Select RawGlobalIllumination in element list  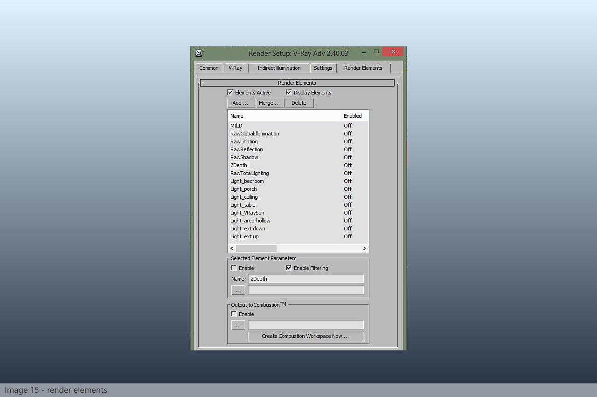pos(255,134)
